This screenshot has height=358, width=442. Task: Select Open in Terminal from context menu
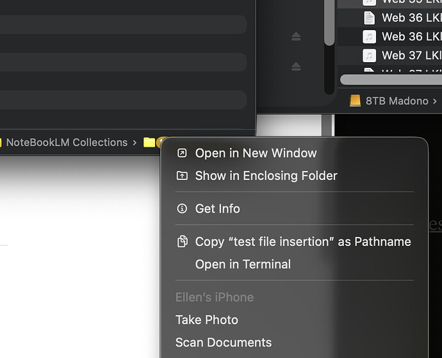(x=243, y=264)
